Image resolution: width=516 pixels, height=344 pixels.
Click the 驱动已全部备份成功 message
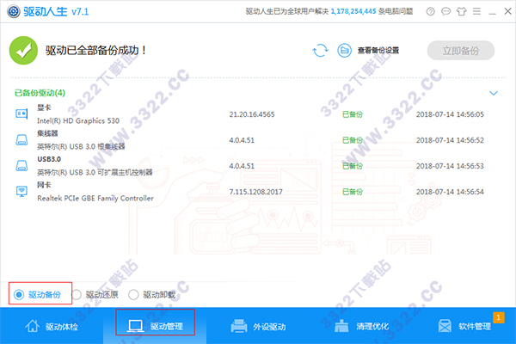coord(95,51)
